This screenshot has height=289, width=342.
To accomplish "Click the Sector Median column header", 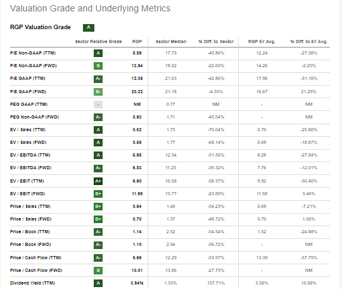I will pyautogui.click(x=171, y=41).
